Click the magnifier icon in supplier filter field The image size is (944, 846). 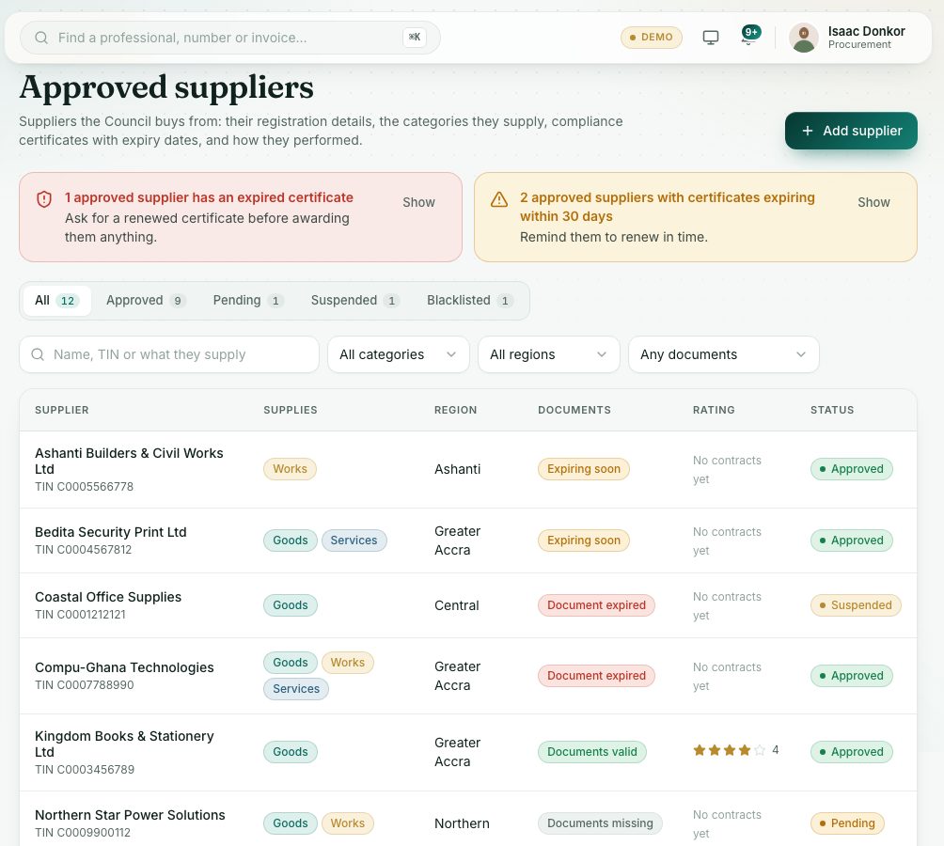pyautogui.click(x=38, y=354)
